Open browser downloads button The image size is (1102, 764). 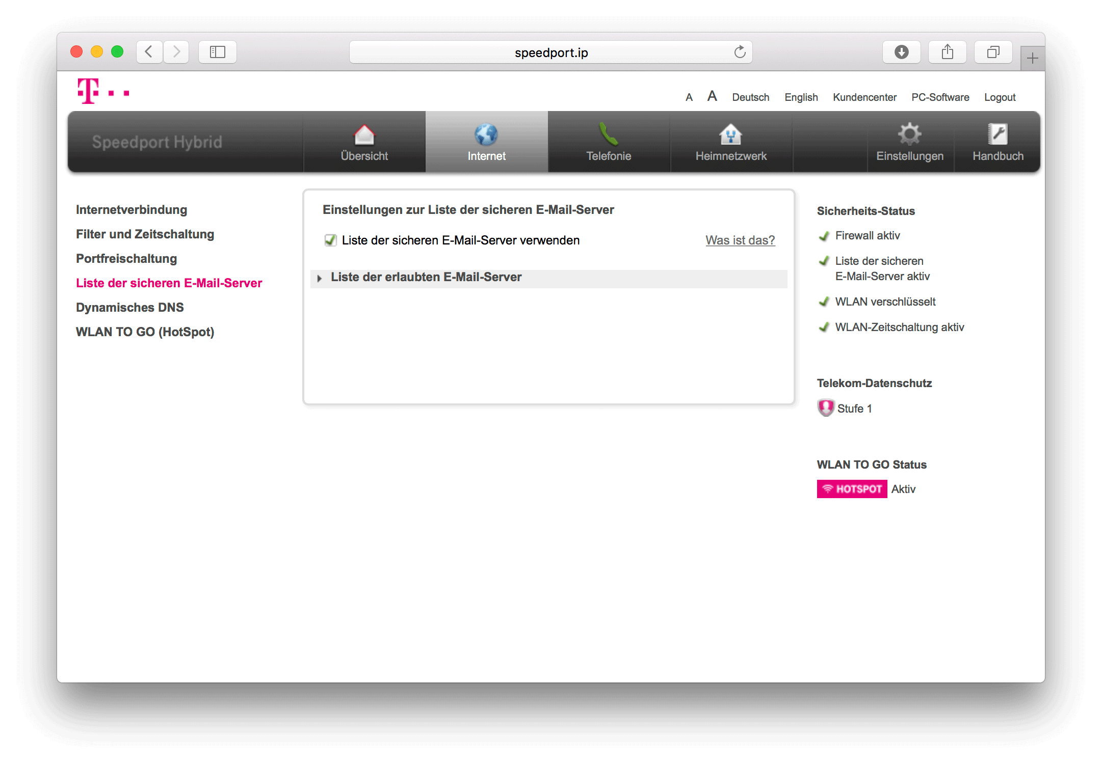point(901,52)
